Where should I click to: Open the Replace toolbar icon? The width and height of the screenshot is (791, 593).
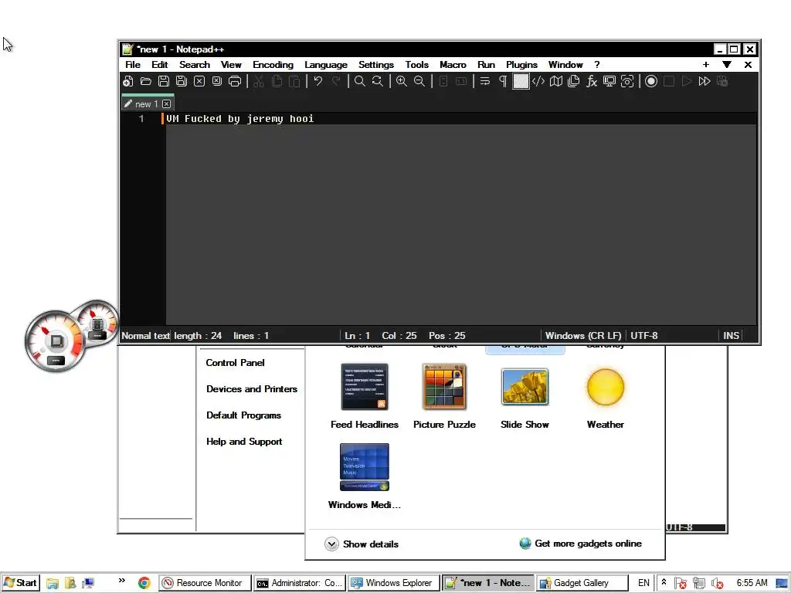click(x=377, y=81)
